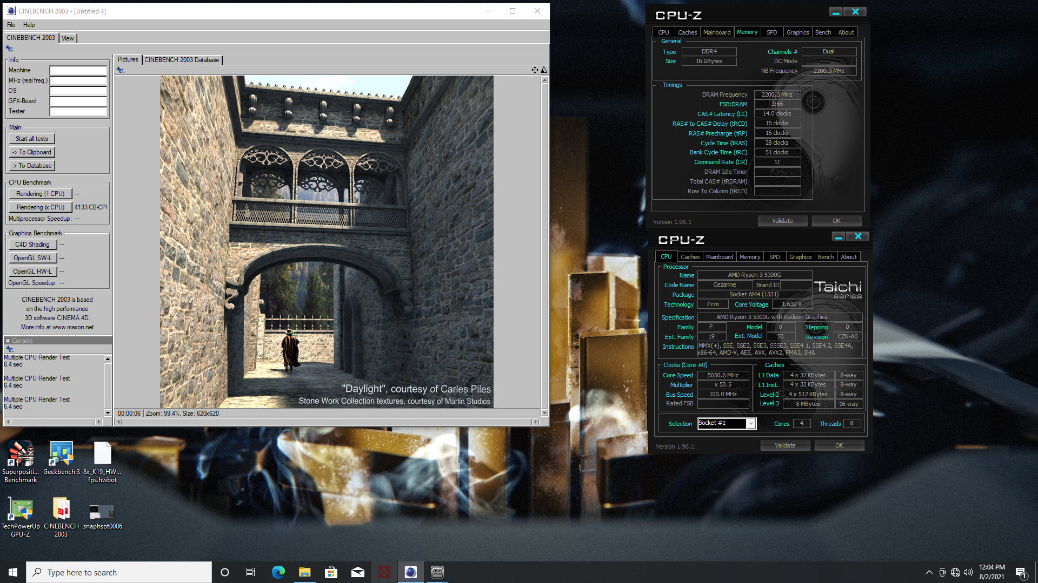Open File Explorer from taskbar
This screenshot has width=1038, height=583.
(304, 572)
